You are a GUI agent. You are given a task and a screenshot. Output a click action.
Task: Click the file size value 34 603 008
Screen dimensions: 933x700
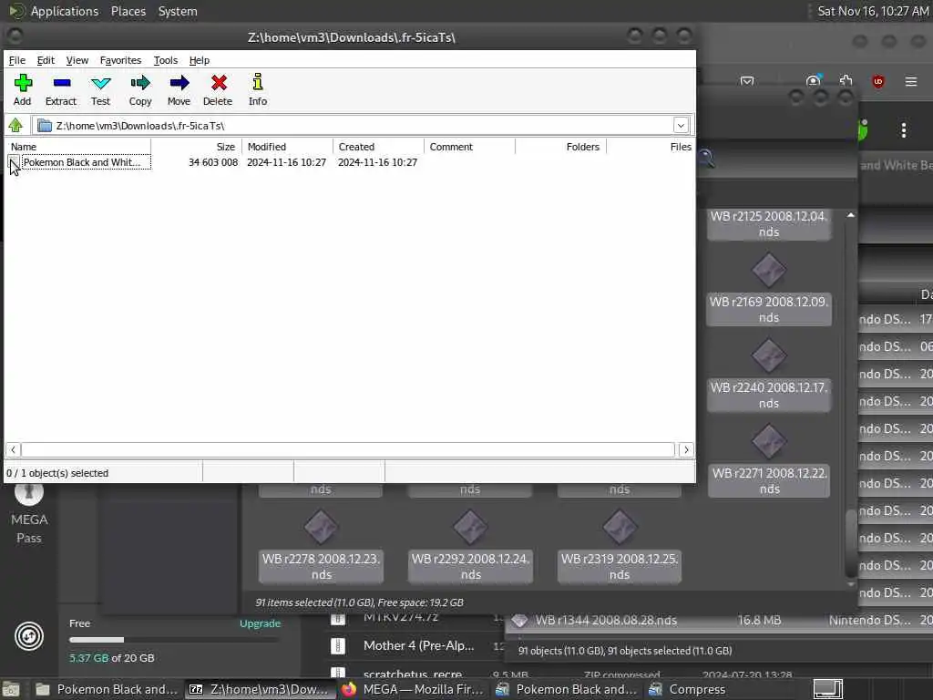(x=213, y=162)
